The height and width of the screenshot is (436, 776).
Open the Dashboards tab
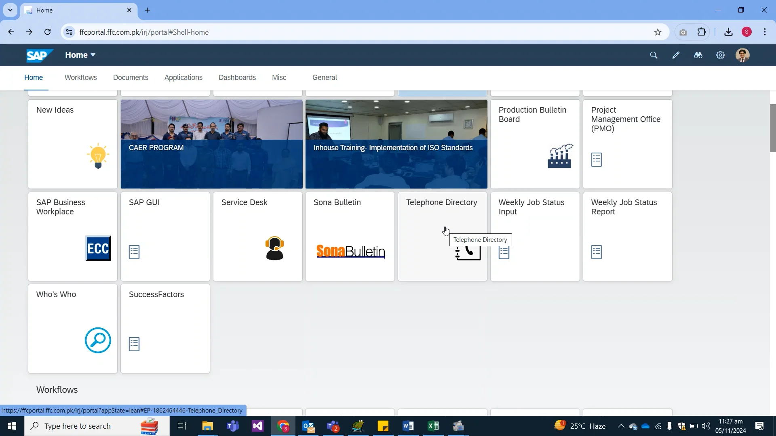(x=237, y=78)
